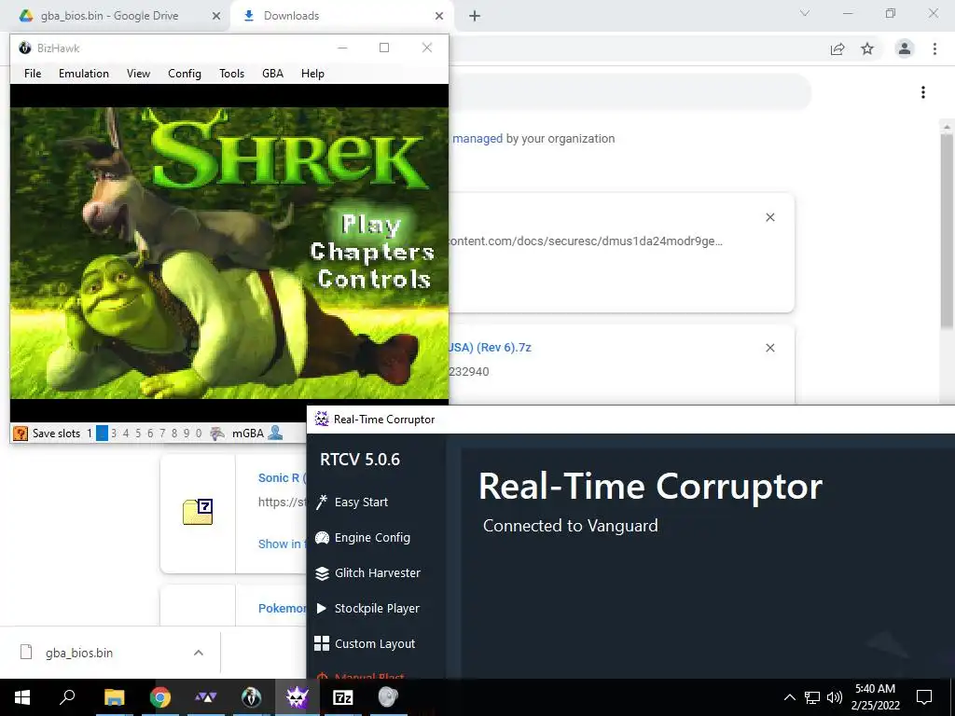Viewport: 955px width, 716px height.
Task: Click the share page icon in Chrome
Action: pyautogui.click(x=837, y=48)
